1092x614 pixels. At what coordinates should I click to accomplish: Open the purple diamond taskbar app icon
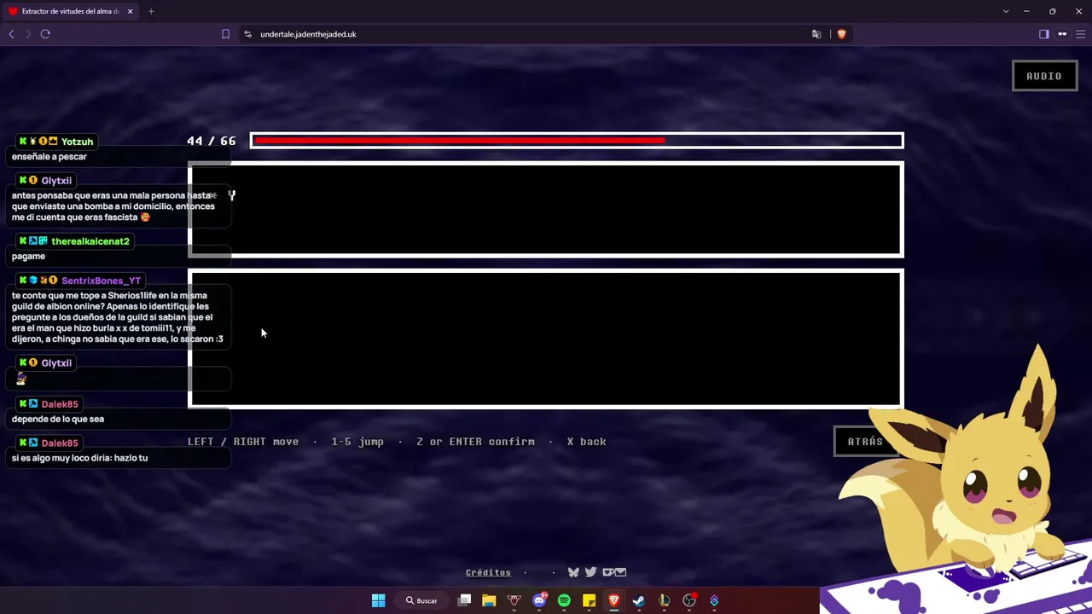pos(714,600)
